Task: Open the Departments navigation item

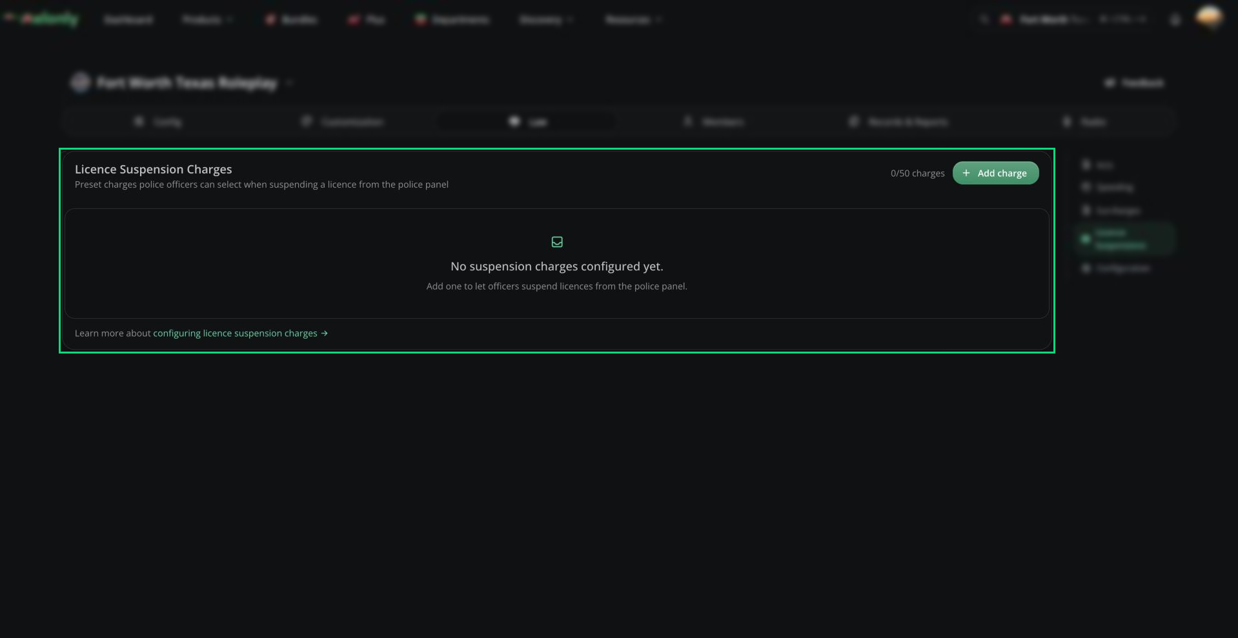Action: pyautogui.click(x=452, y=20)
